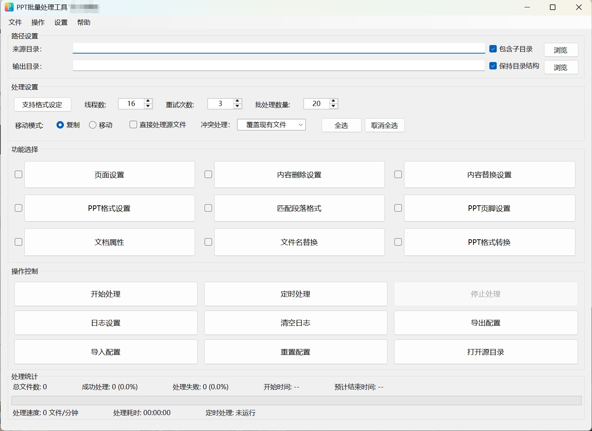
Task: Click the PPT app icon in title bar
Action: point(9,7)
